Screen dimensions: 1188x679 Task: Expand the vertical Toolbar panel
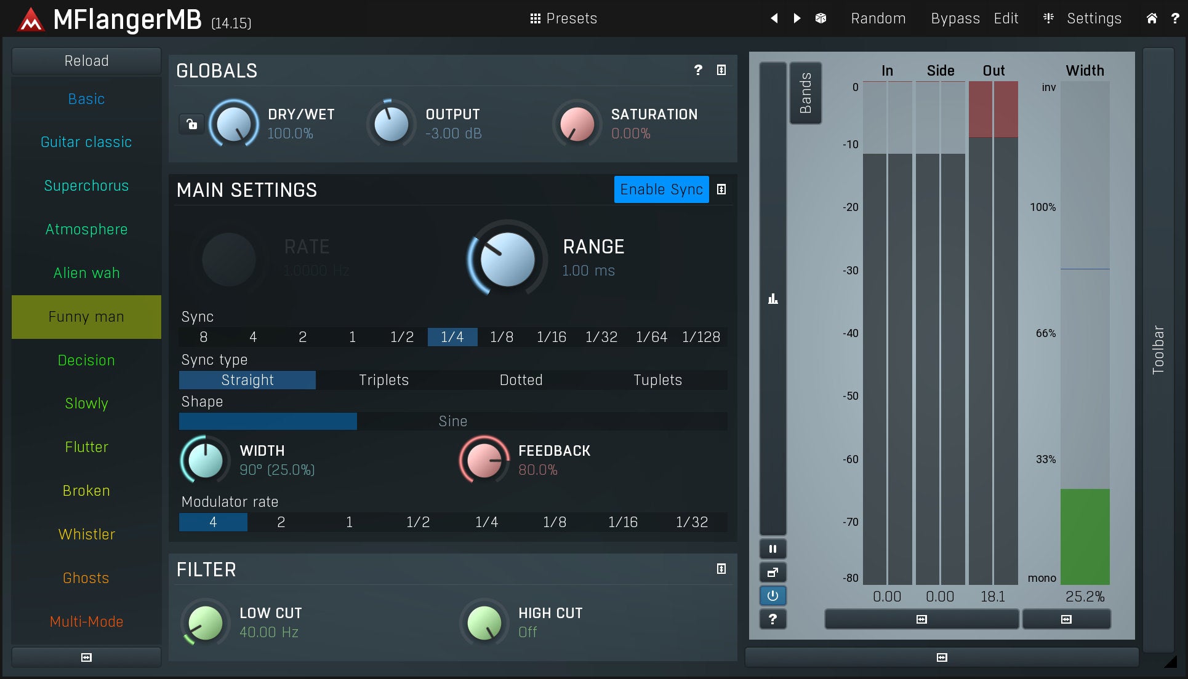click(1158, 349)
